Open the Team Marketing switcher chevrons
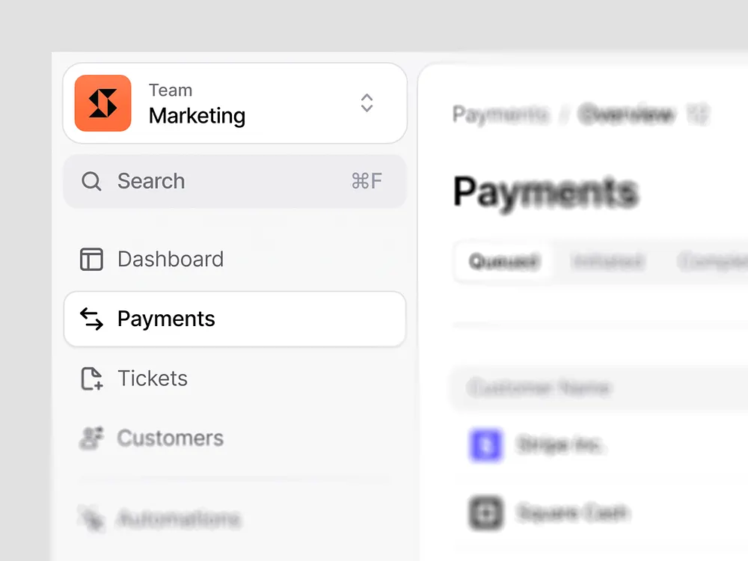 point(367,102)
